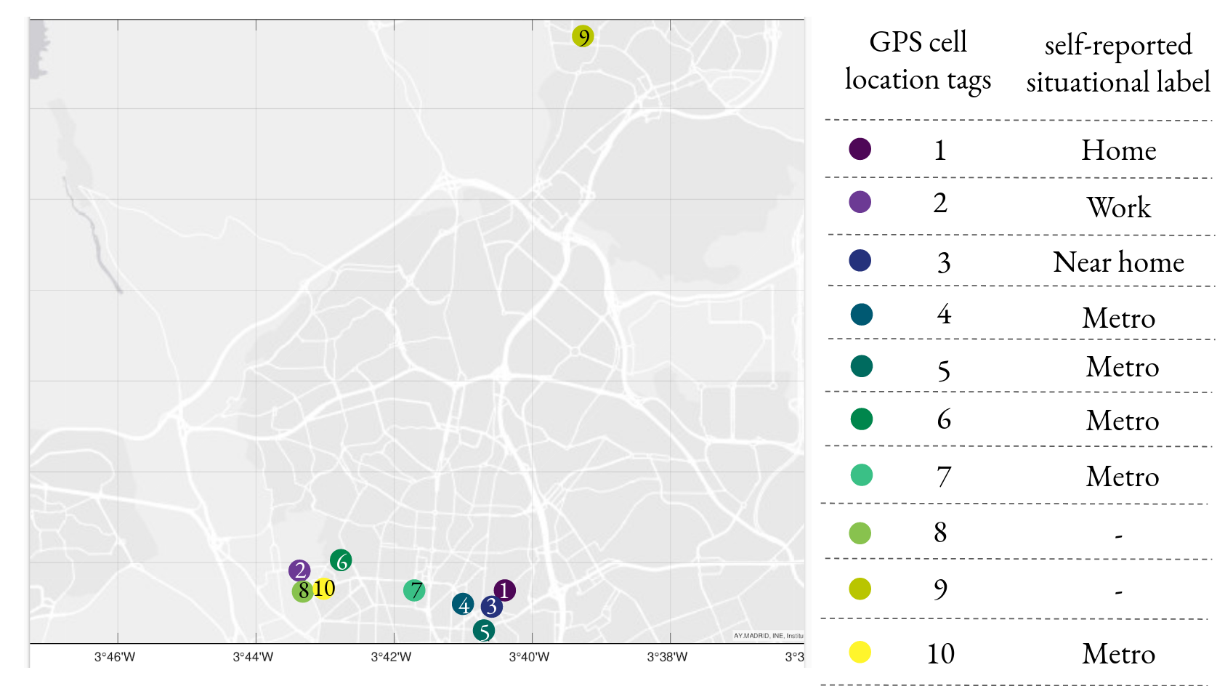Click 'self-reported situational label' column header

[1118, 63]
